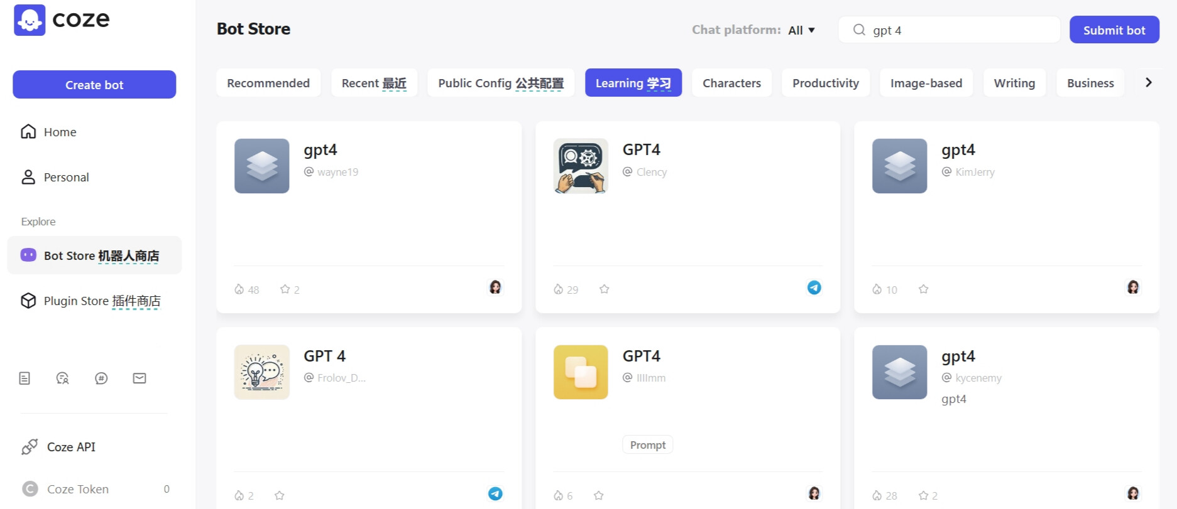Viewport: 1177px width, 509px height.
Task: Go to Home in sidebar
Action: click(x=94, y=132)
